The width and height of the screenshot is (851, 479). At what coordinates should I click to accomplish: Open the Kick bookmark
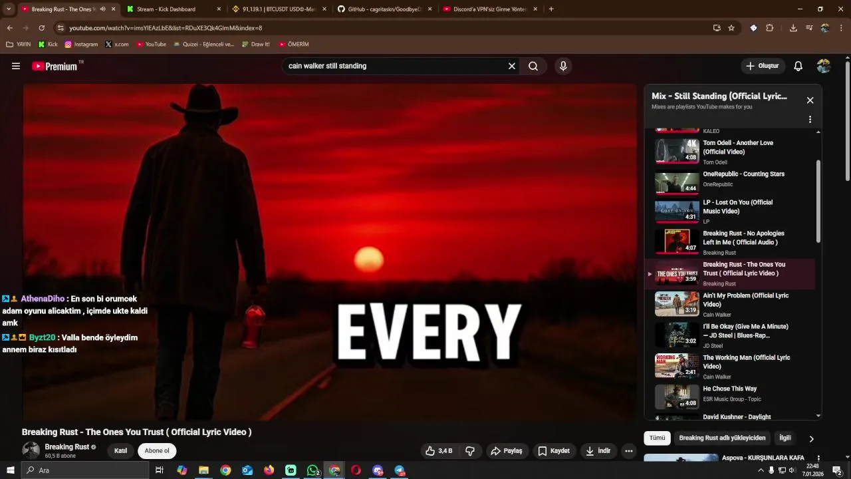[48, 45]
